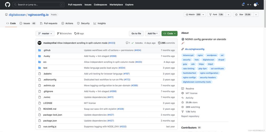Open the vue.config.js file
The image size is (266, 132).
(x=50, y=126)
